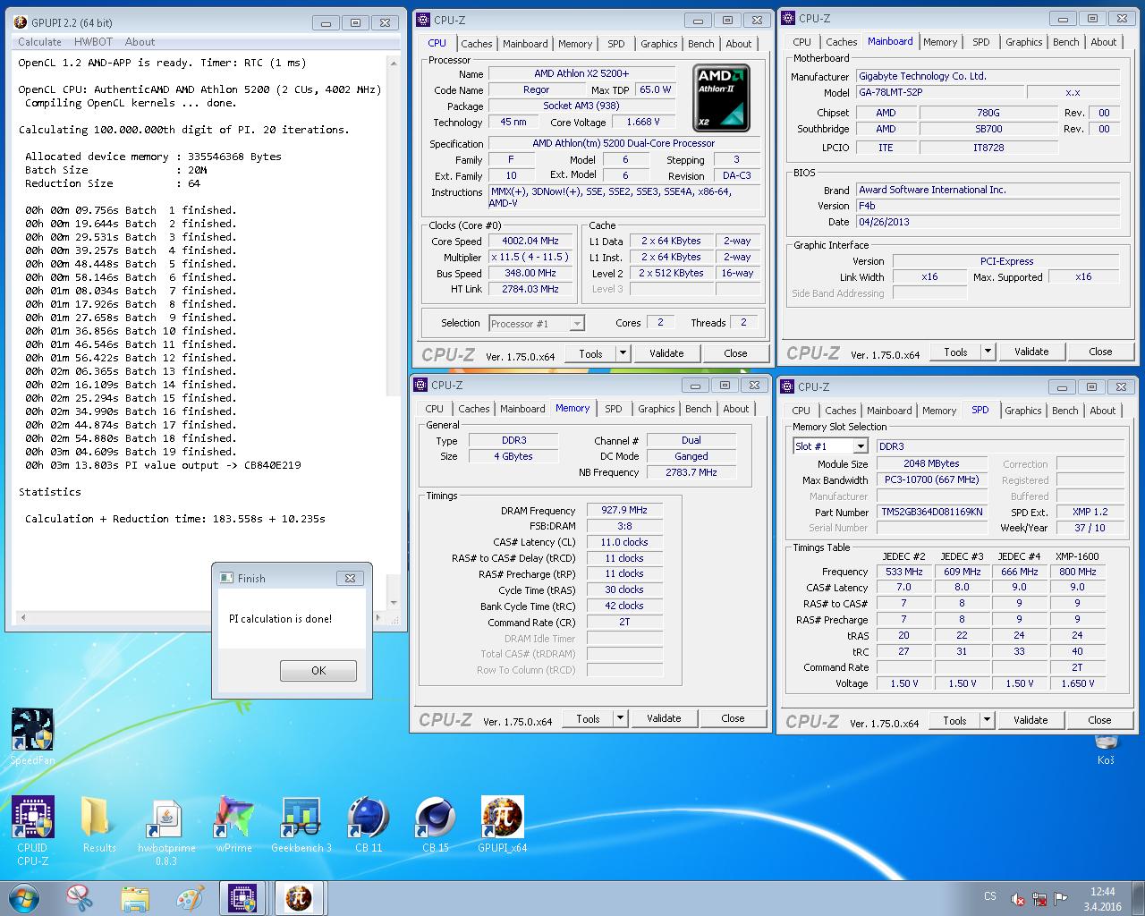This screenshot has height=916, width=1145.
Task: Open Paint from the taskbar
Action: (191, 897)
